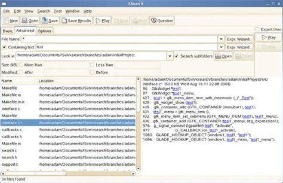
Task: Open the View menu
Action: click(29, 11)
